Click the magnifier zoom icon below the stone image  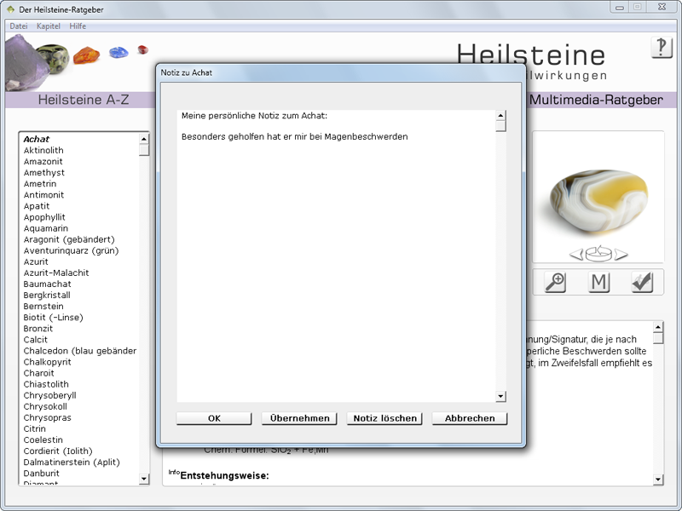(555, 282)
